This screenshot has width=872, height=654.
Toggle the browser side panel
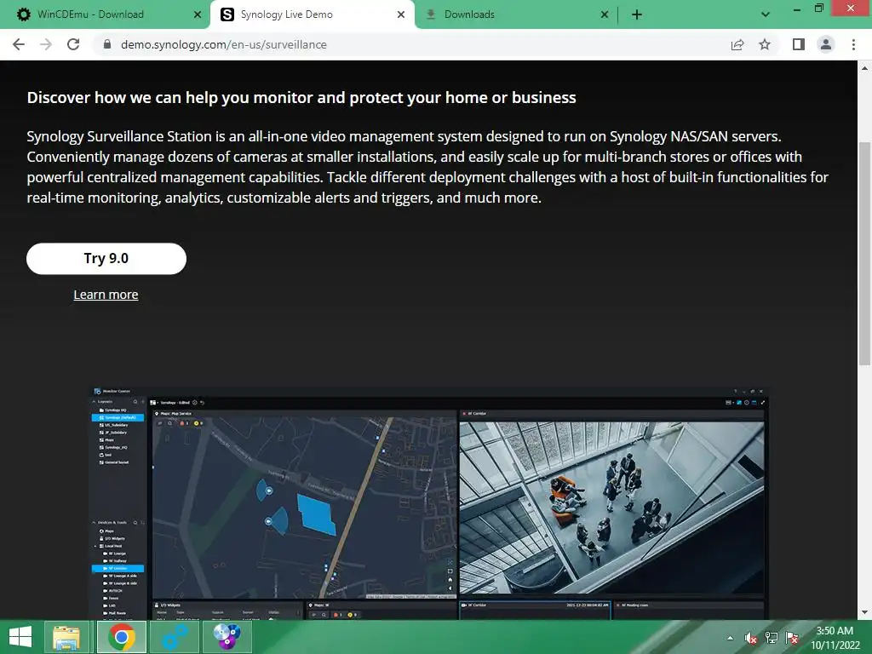pyautogui.click(x=799, y=44)
